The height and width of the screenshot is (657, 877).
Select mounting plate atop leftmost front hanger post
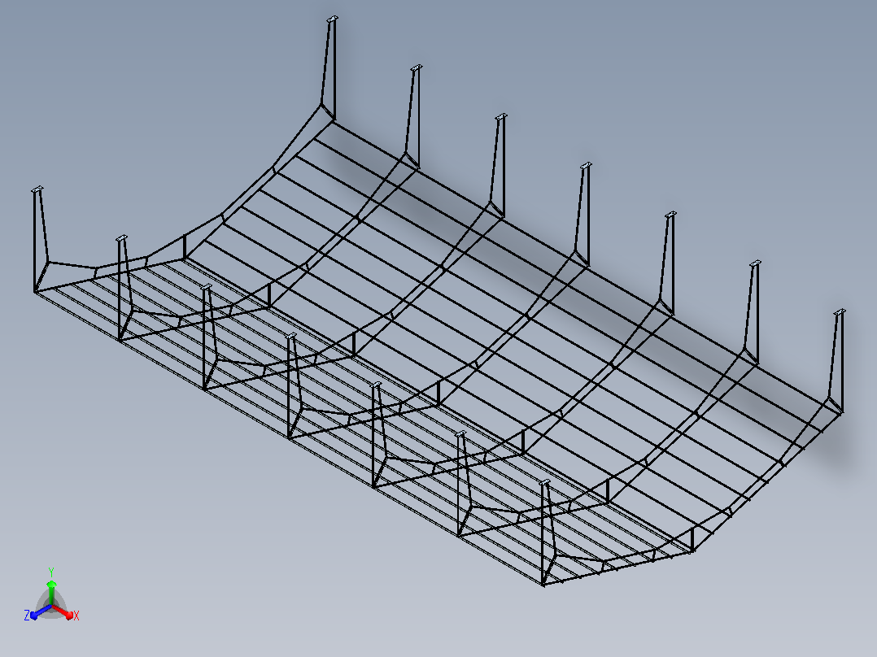tap(37, 190)
